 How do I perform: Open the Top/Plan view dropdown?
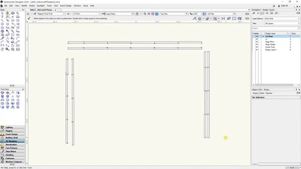[187, 14]
